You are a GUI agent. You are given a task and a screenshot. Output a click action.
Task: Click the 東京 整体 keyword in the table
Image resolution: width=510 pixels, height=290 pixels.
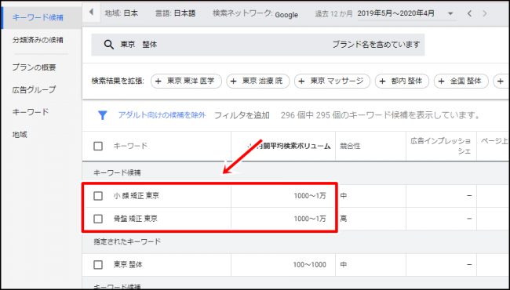pyautogui.click(x=128, y=265)
